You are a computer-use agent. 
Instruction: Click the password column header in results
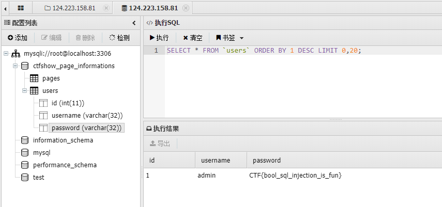click(267, 161)
